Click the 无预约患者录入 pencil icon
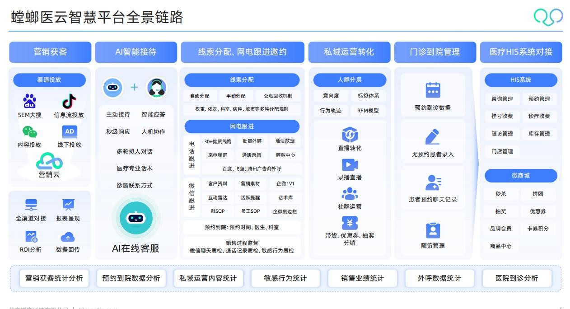570x309 pixels. coord(433,137)
